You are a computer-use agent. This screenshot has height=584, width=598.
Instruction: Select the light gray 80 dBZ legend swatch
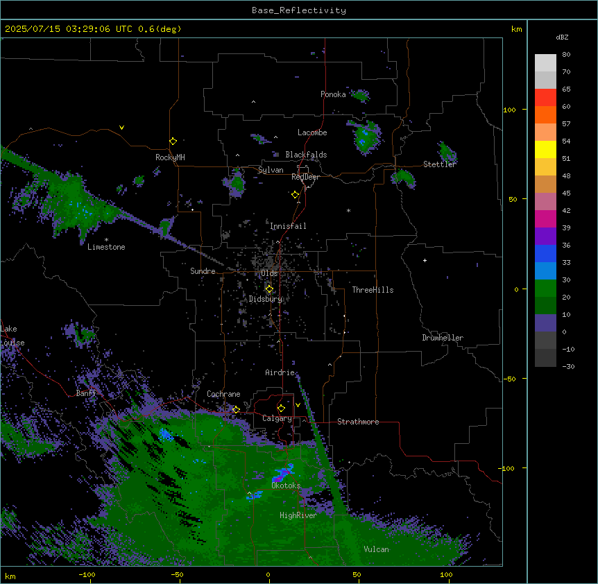click(x=545, y=62)
